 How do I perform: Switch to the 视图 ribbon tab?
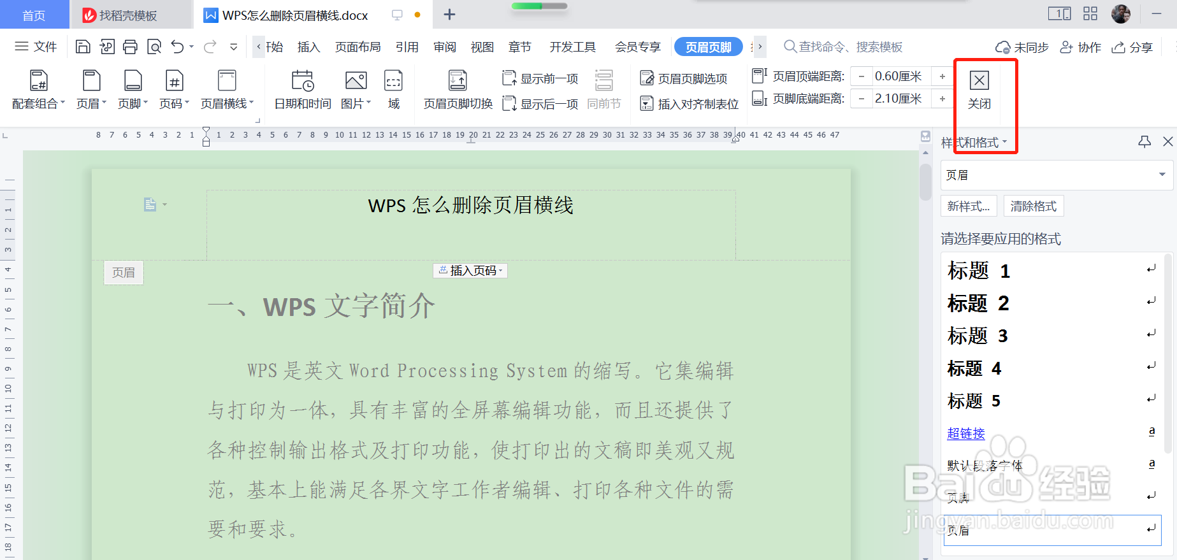pos(482,47)
